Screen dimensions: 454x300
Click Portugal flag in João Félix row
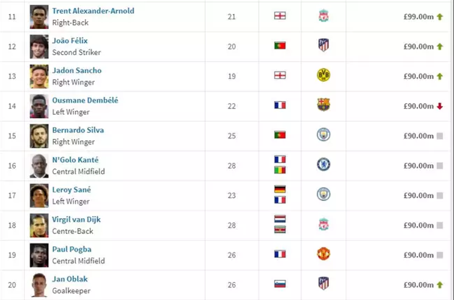[280, 46]
